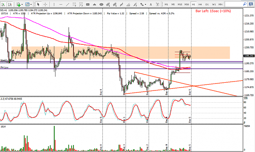Viewport: 255px width, 152px height.
Task: Click inside the toolbar search field
Action: click(x=234, y=4)
